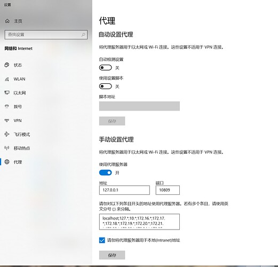Click the proxy exceptions box starting with localhost
Viewport: 278px width, 267px height.
139,222
